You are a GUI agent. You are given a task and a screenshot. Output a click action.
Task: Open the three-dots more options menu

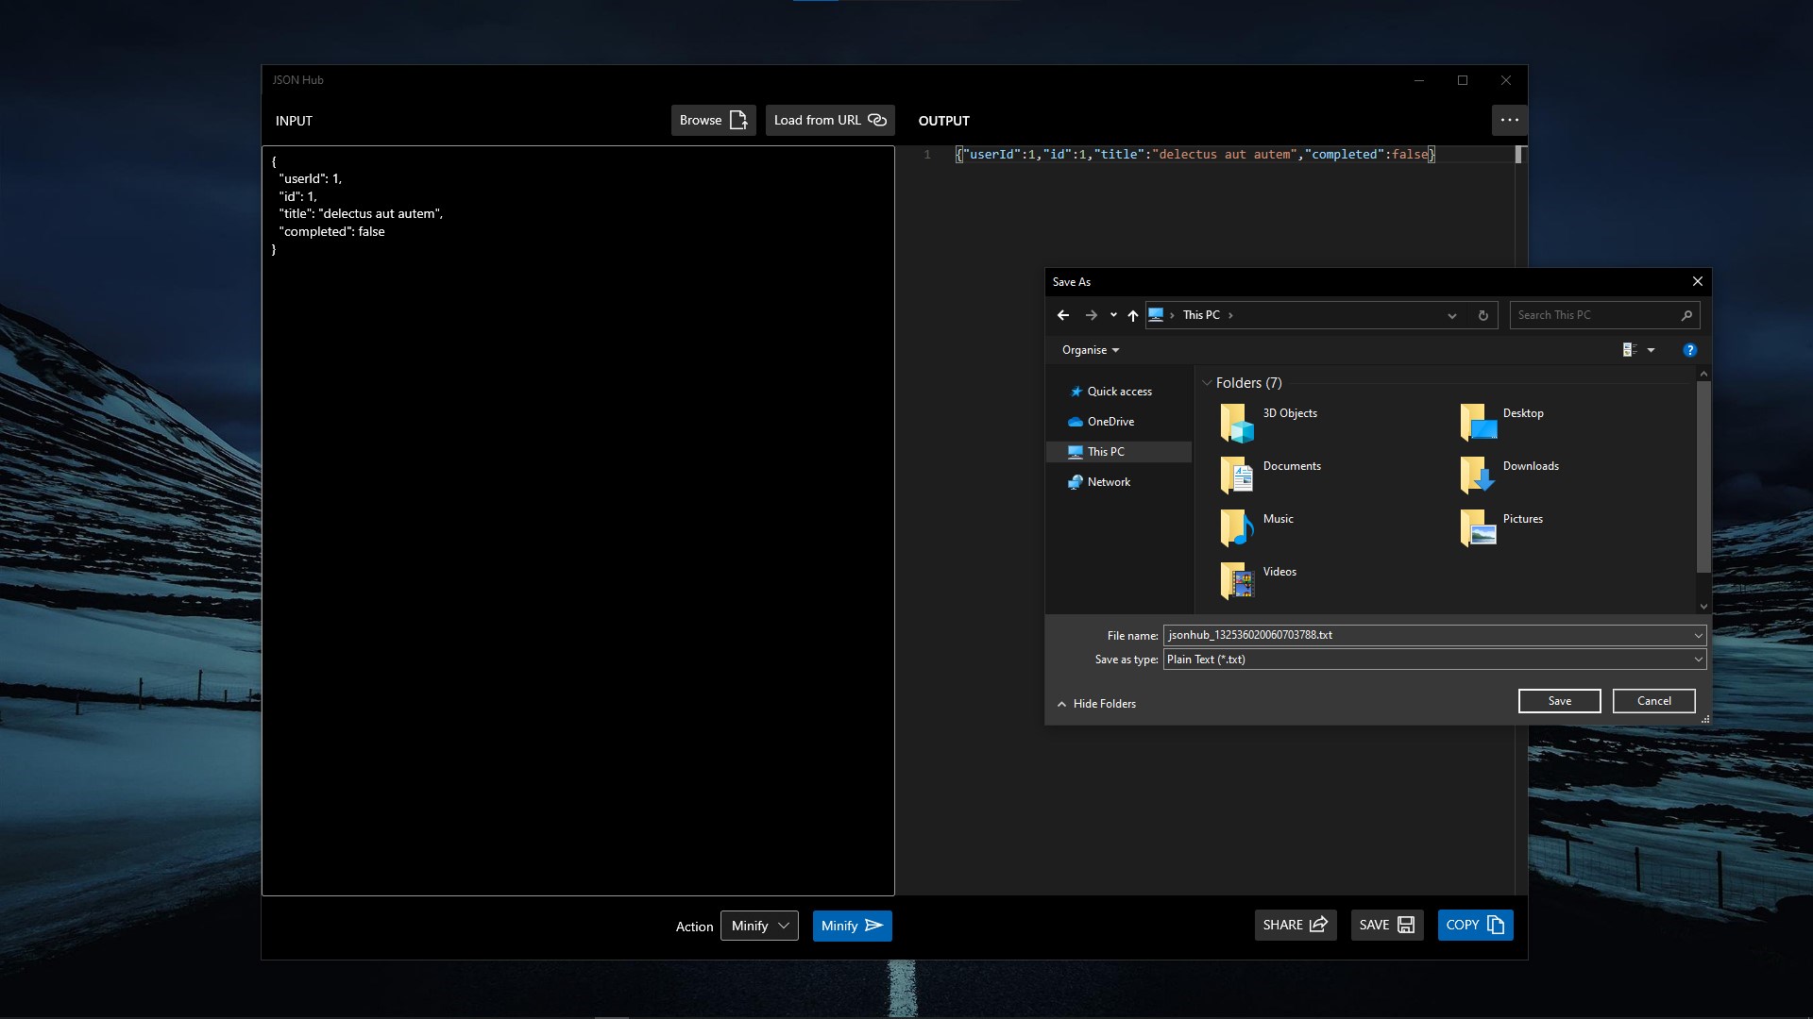pyautogui.click(x=1509, y=120)
